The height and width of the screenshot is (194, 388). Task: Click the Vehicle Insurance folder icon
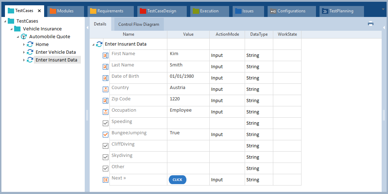pyautogui.click(x=17, y=29)
